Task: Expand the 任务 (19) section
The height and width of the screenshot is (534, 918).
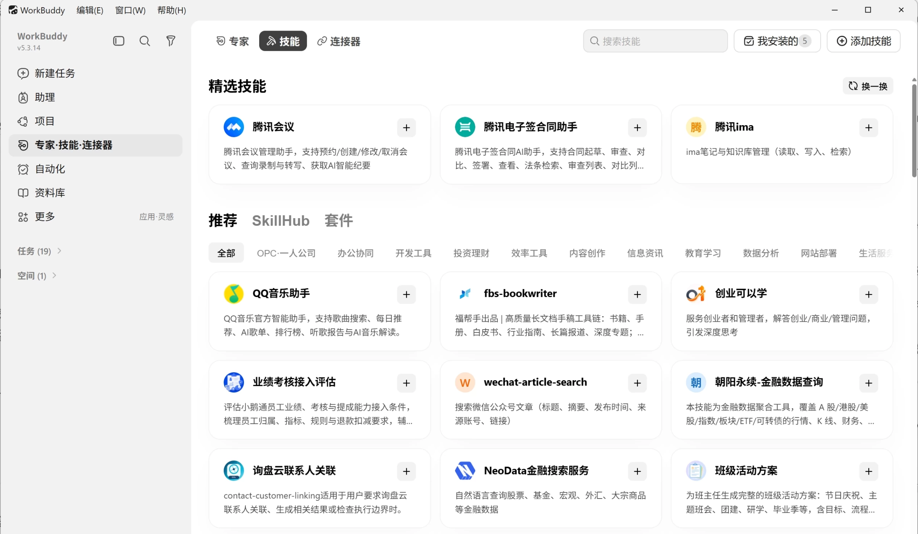Action: (x=39, y=251)
